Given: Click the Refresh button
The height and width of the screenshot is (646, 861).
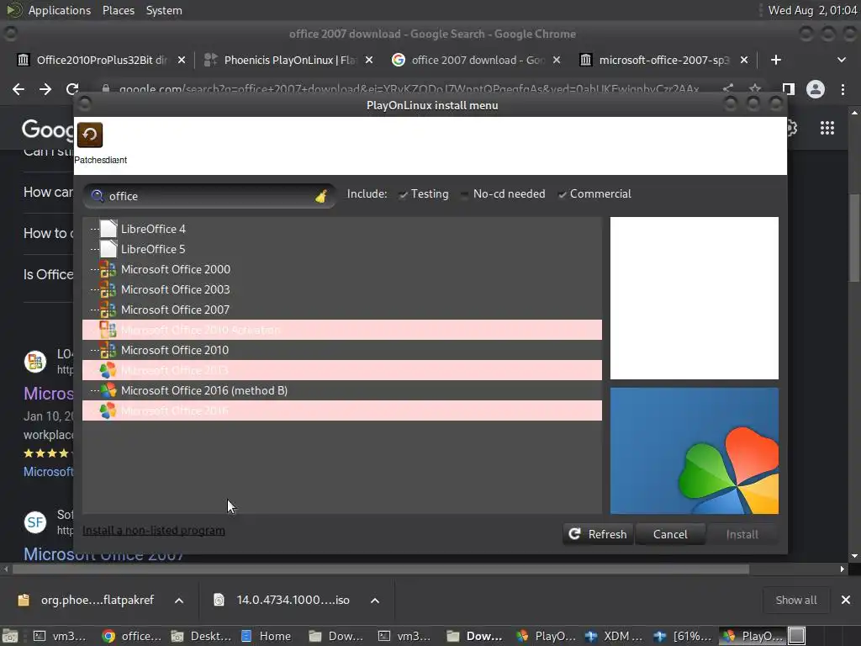Looking at the screenshot, I should pos(598,534).
